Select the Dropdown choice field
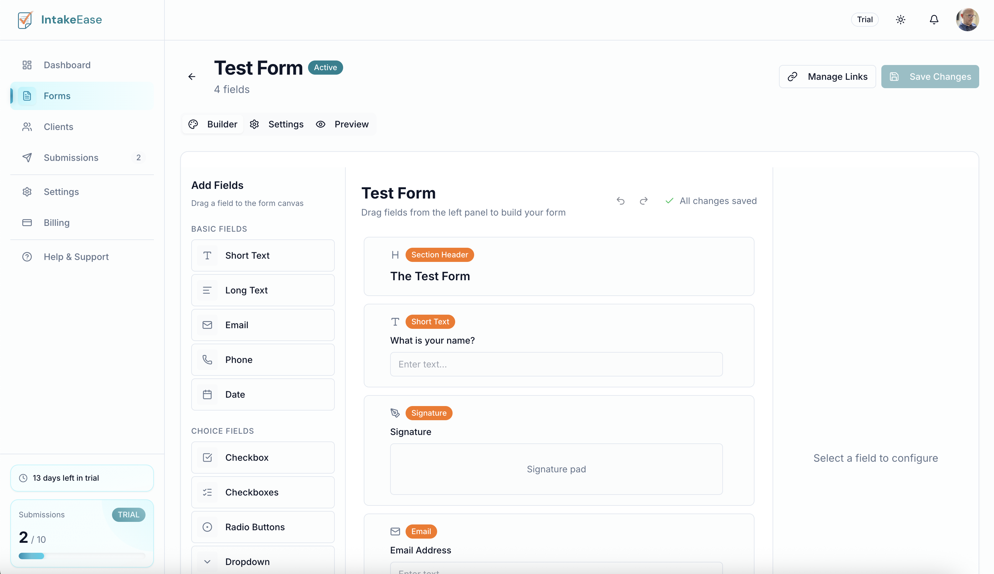 [263, 561]
